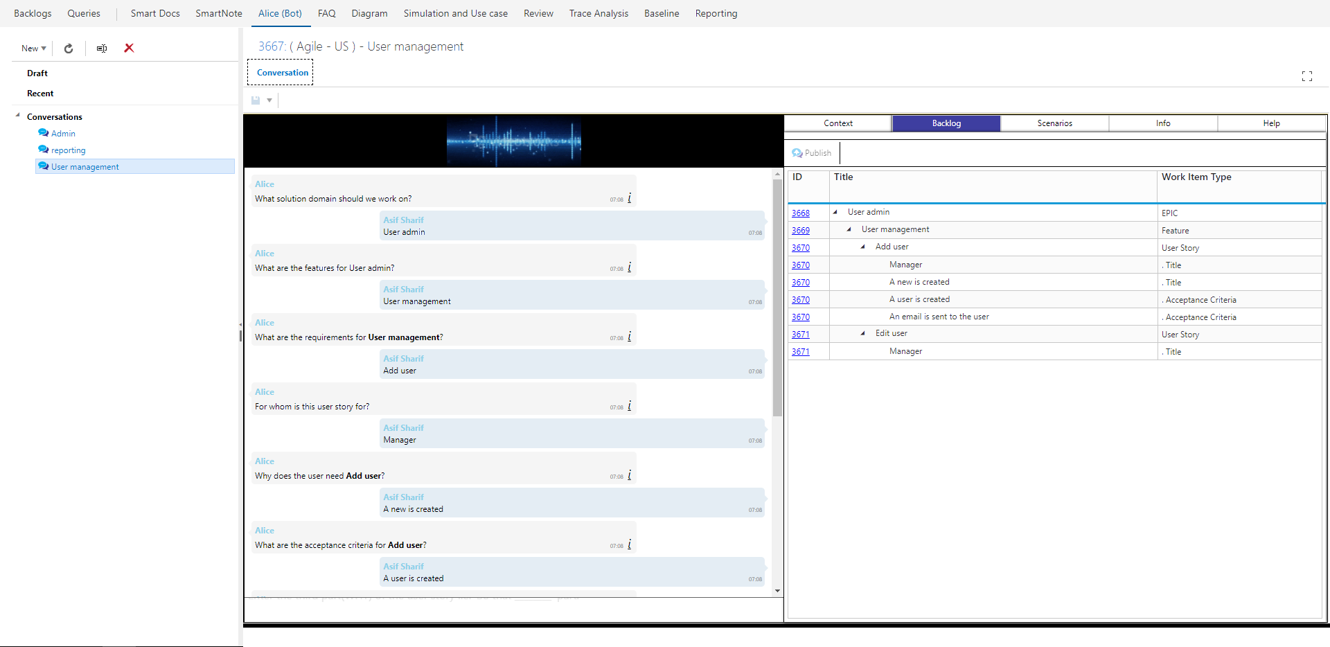This screenshot has width=1330, height=647.
Task: Open the save options dropdown arrow
Action: point(269,100)
